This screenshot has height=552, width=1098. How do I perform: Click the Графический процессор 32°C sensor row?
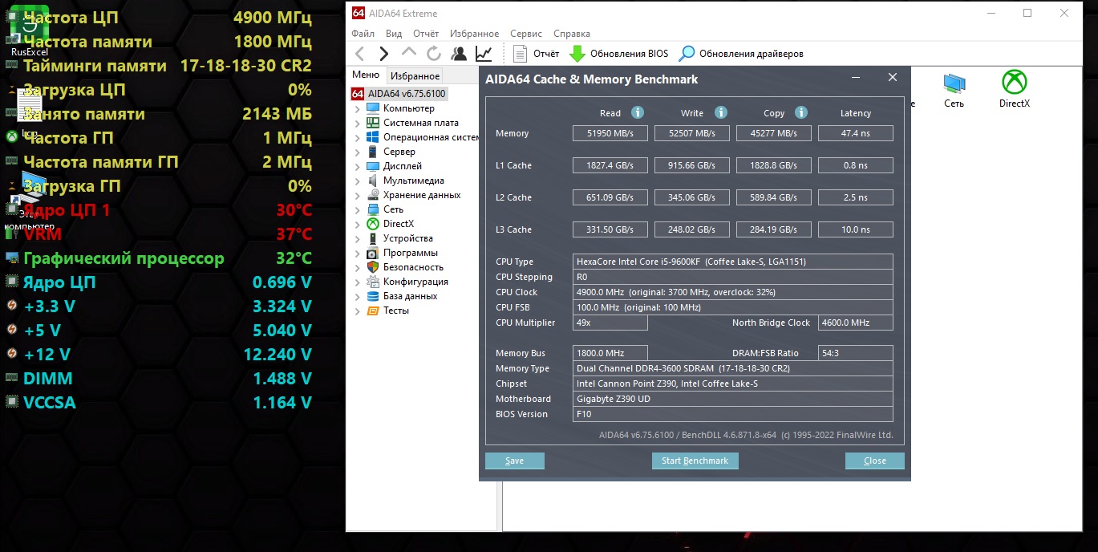pos(158,258)
